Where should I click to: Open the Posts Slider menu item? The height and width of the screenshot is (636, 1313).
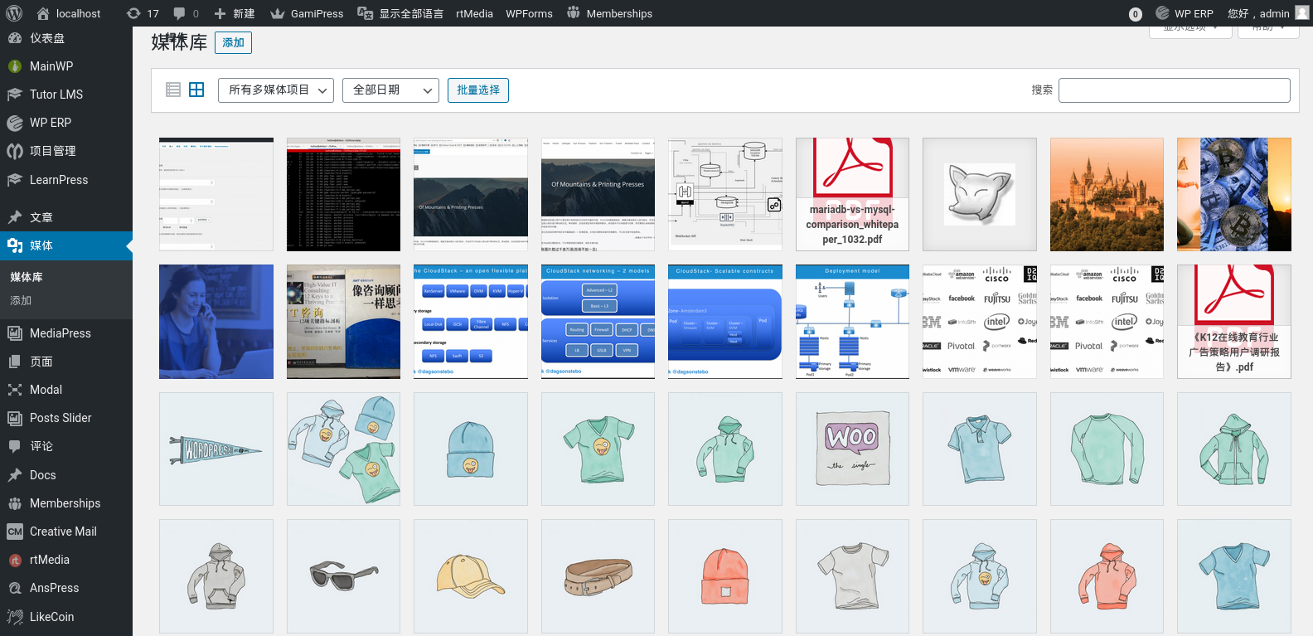(61, 418)
